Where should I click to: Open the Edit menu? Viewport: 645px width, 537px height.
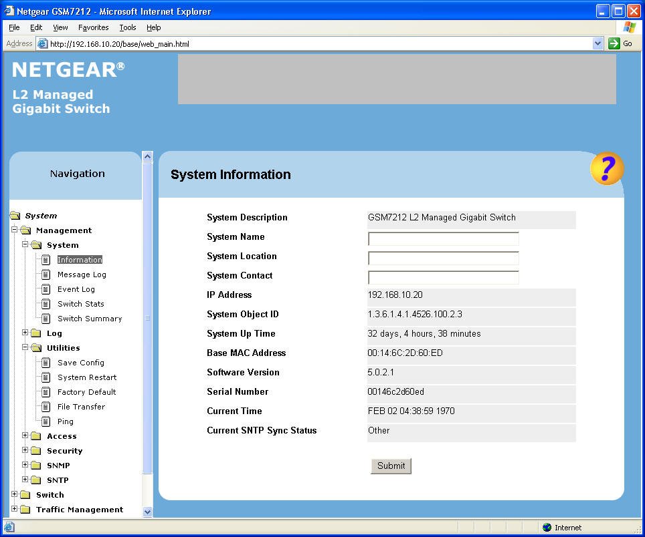[36, 27]
